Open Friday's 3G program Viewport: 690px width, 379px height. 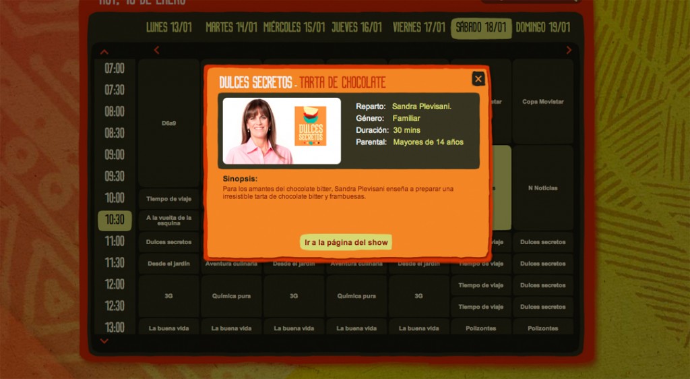click(x=419, y=296)
